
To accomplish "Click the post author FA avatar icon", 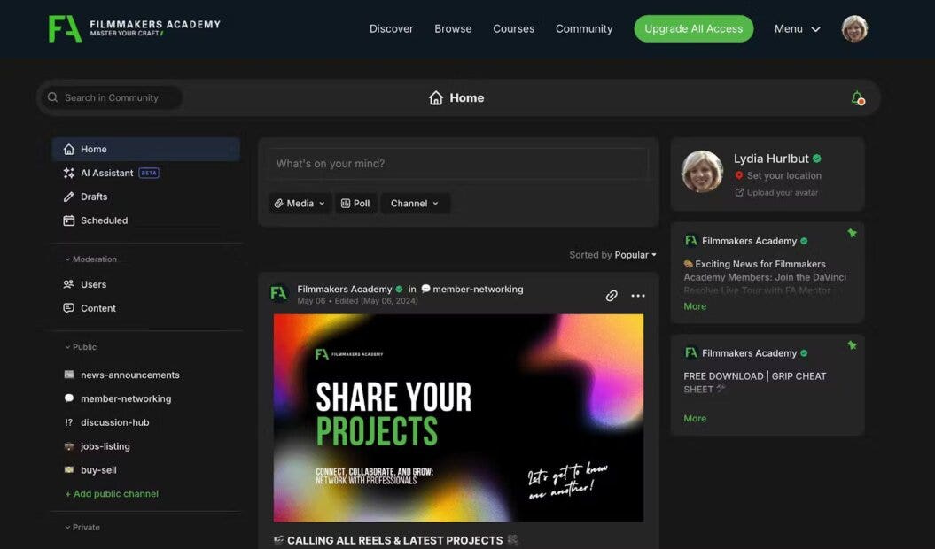I will tap(278, 293).
